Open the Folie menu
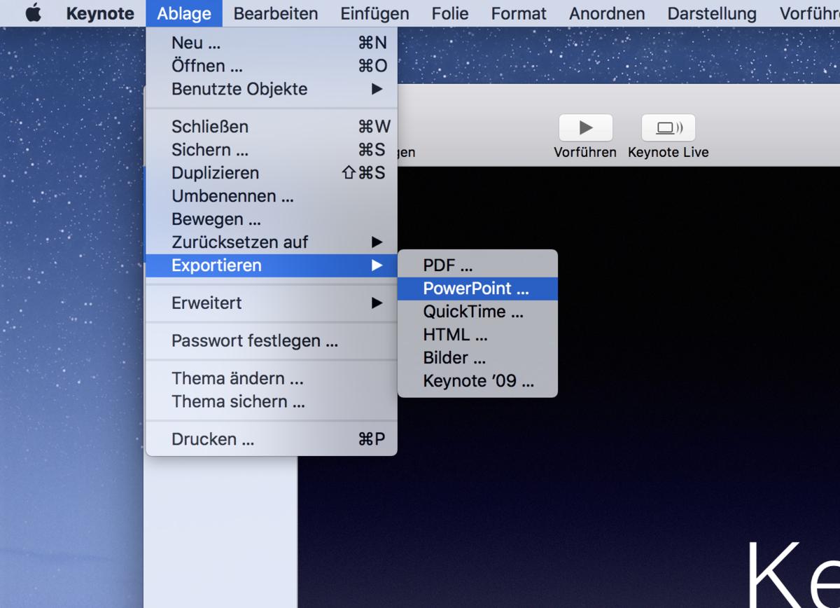The width and height of the screenshot is (840, 608). coord(450,13)
